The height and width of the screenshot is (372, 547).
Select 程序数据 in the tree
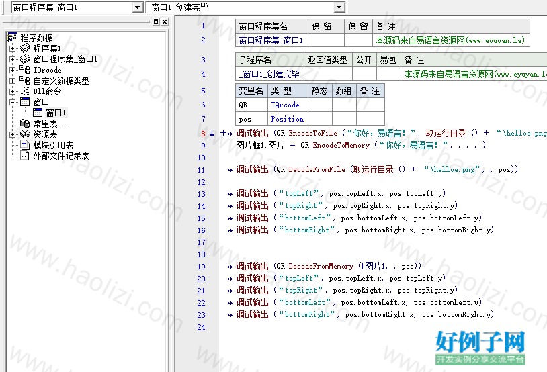[x=37, y=38]
